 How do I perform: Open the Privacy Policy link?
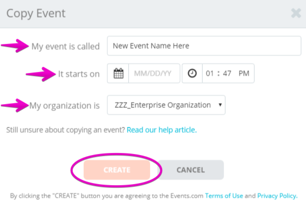(x=277, y=195)
